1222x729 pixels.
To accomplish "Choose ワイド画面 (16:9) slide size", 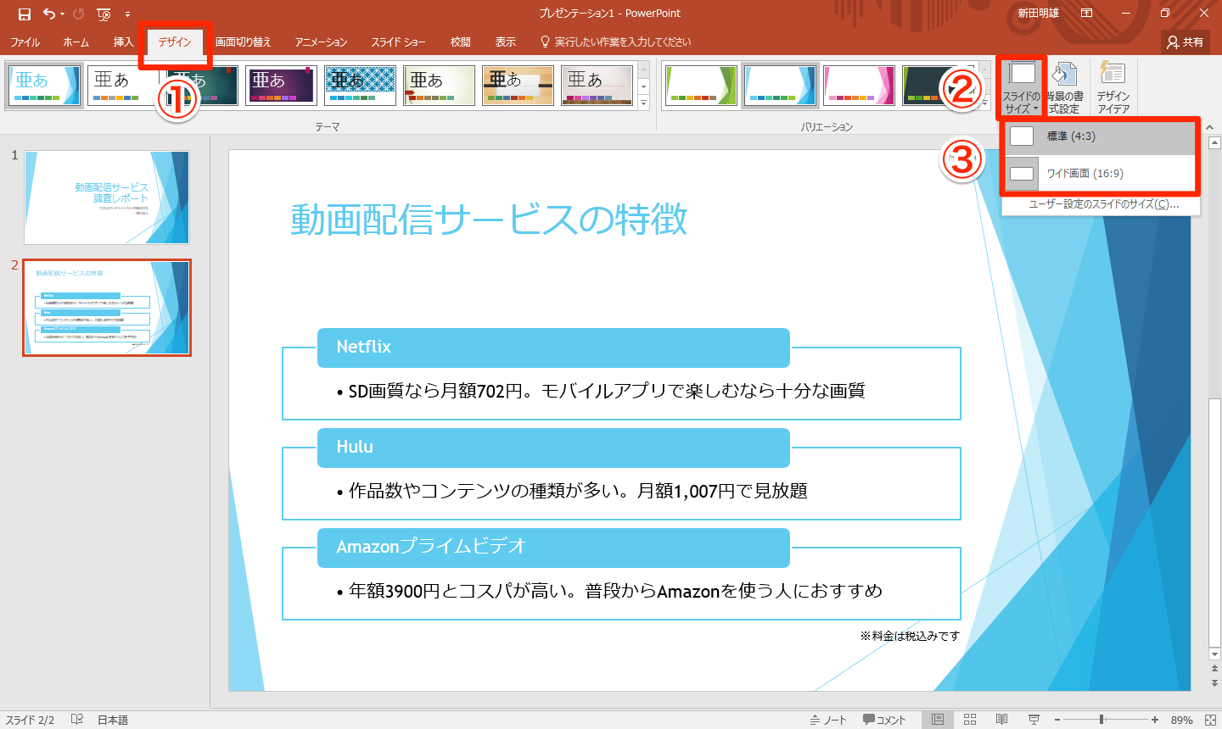I will (1101, 174).
